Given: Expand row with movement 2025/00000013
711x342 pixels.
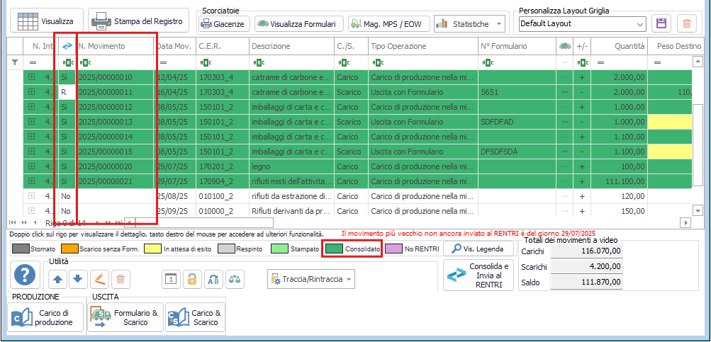Looking at the screenshot, I should 31,121.
